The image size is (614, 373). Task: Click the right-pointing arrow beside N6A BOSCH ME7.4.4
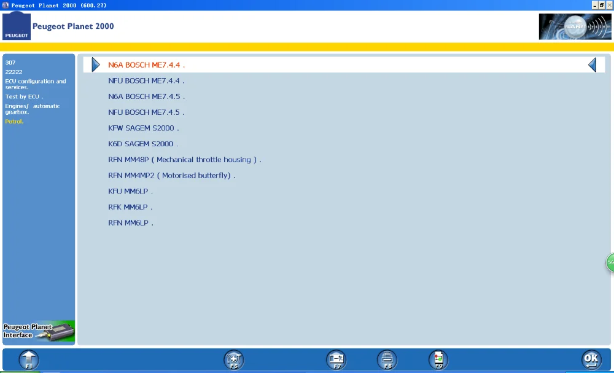(x=96, y=65)
